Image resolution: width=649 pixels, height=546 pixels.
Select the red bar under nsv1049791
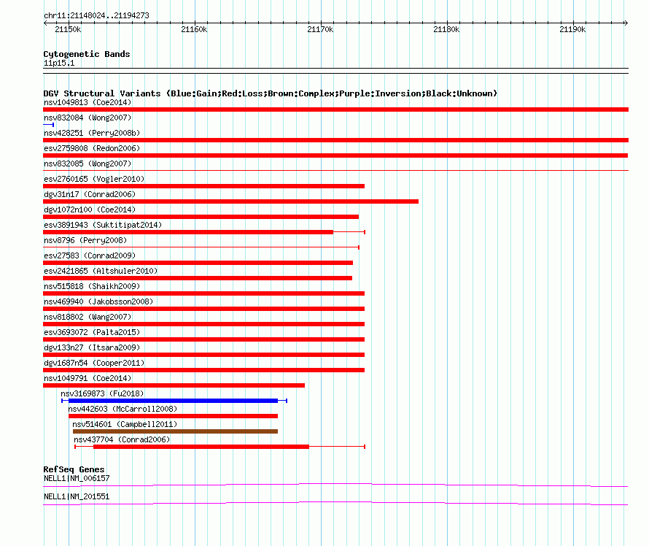[174, 385]
